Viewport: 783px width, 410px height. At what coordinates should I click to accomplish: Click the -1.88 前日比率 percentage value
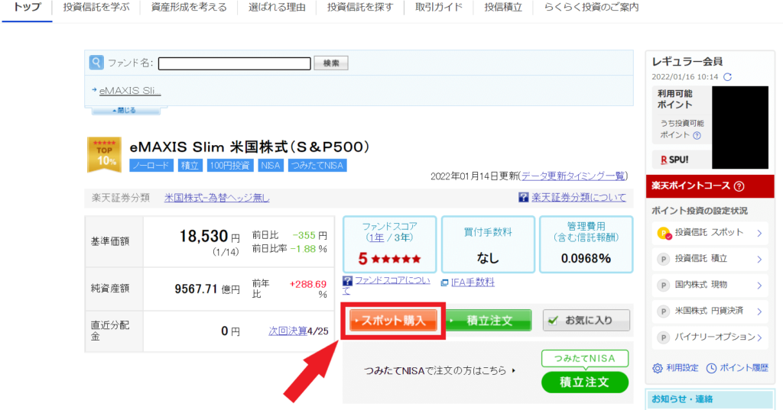click(x=304, y=249)
